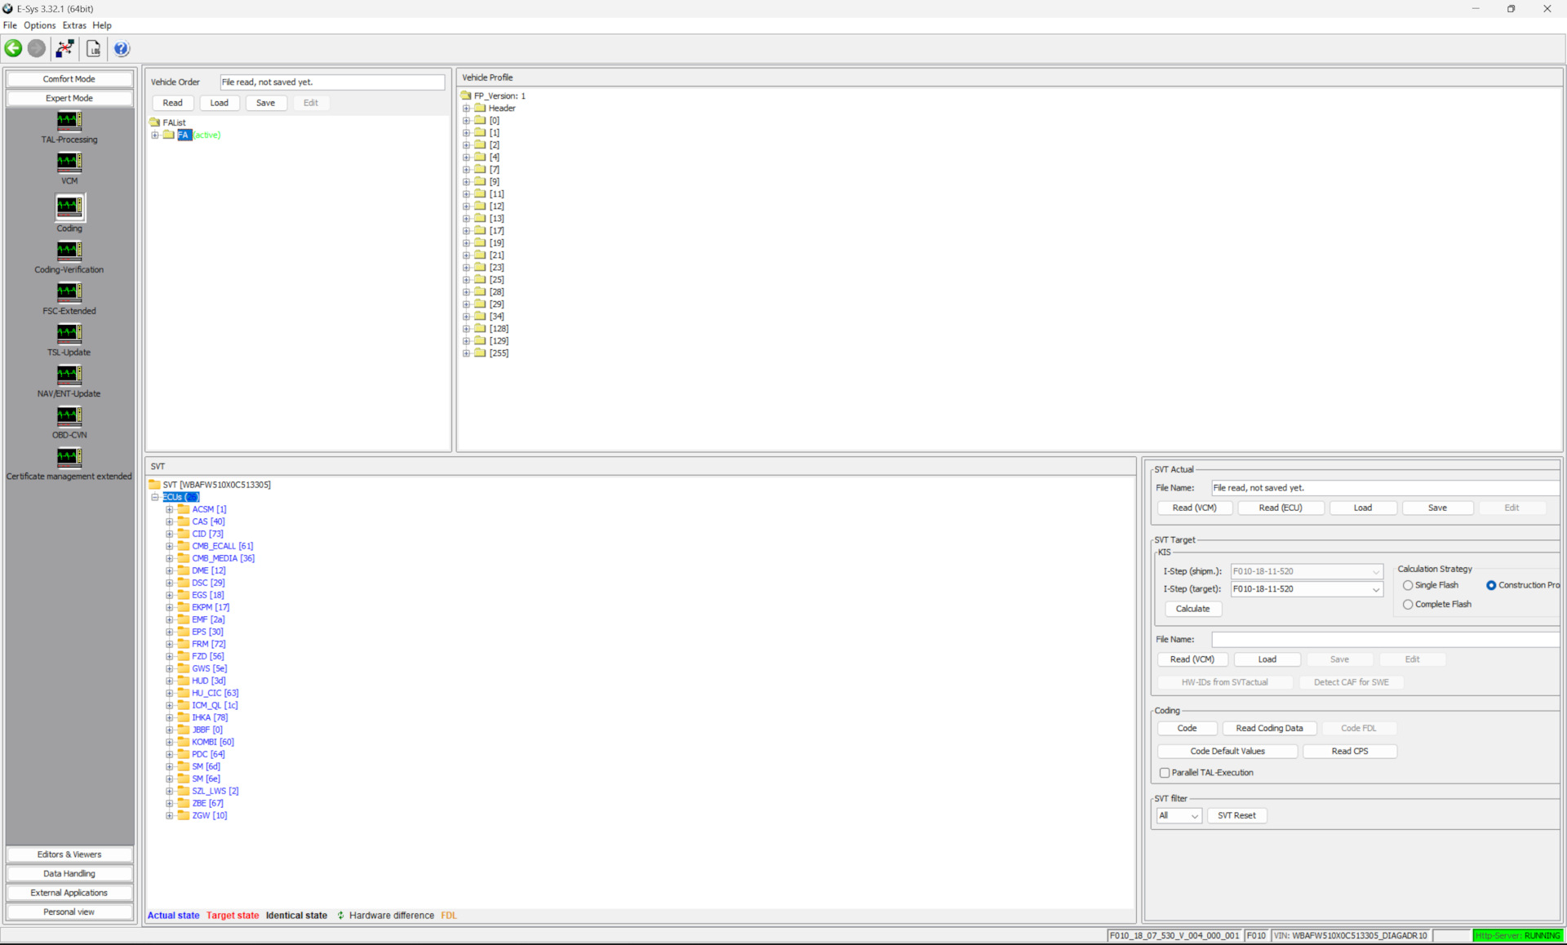
Task: Click the blue help question mark icon
Action: click(121, 48)
